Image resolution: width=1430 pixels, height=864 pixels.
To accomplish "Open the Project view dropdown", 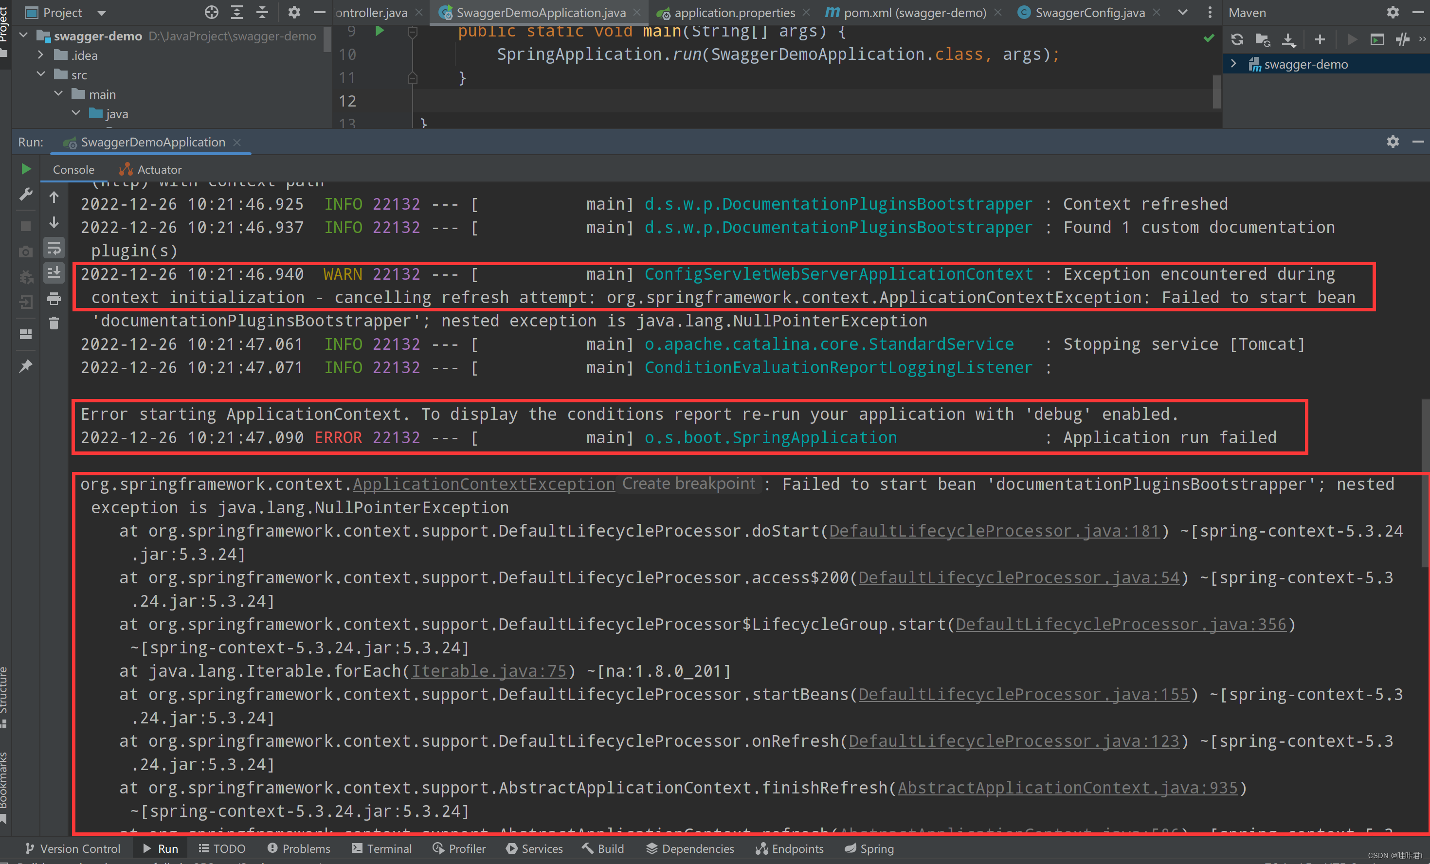I will pos(102,12).
